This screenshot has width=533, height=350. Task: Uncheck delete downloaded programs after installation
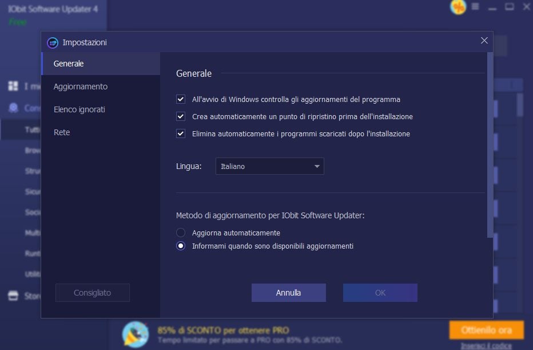181,133
